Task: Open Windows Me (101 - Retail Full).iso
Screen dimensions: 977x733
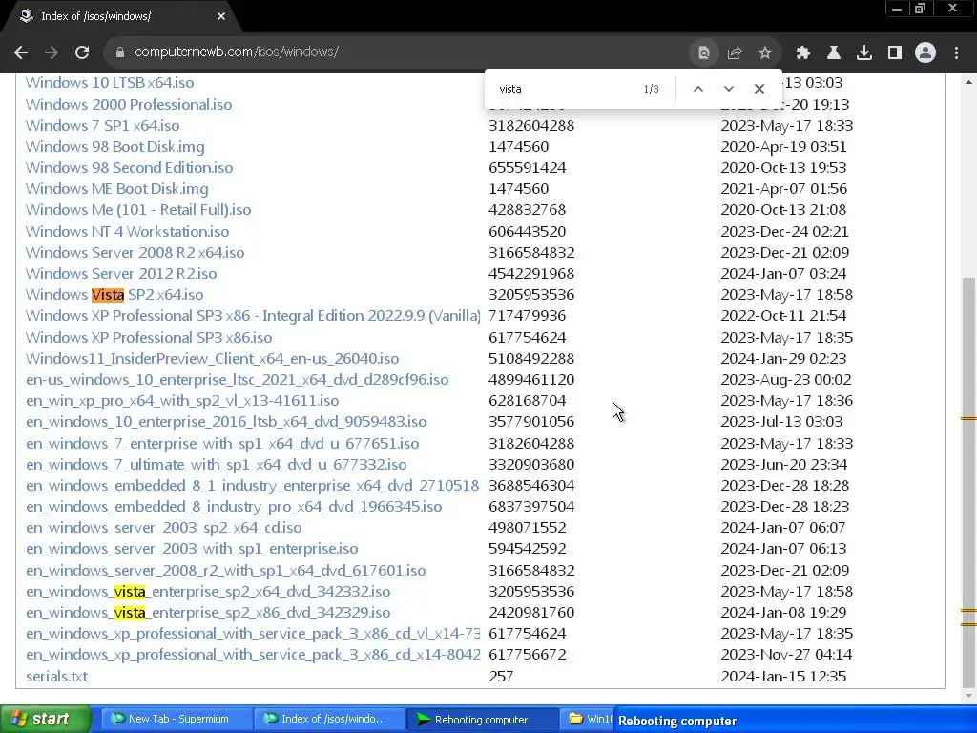Action: pos(138,210)
